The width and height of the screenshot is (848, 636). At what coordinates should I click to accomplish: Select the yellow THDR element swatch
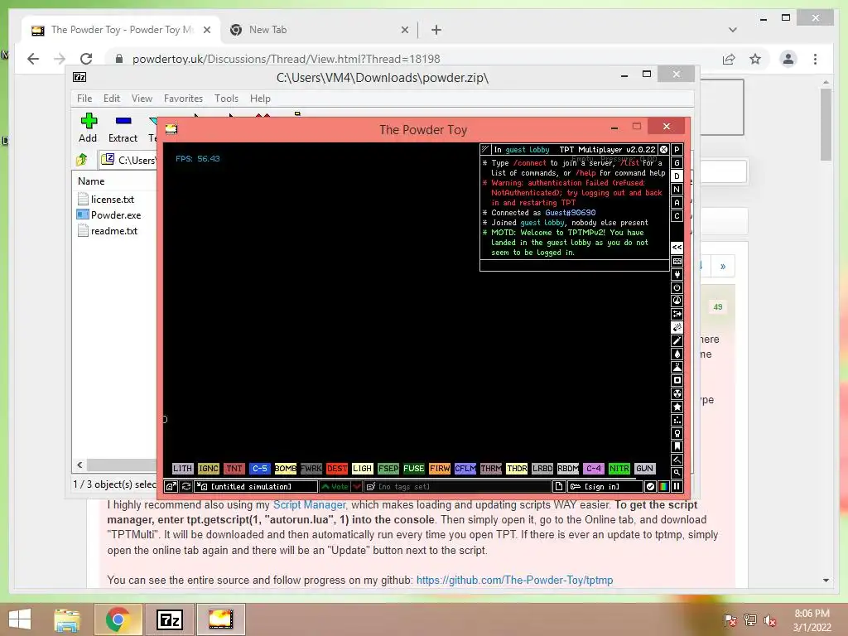click(x=517, y=469)
